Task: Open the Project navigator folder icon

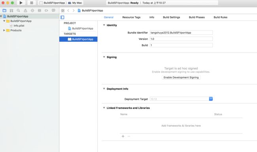Action: pyautogui.click(x=4, y=11)
